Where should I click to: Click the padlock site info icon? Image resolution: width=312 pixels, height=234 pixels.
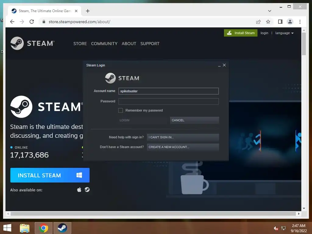pyautogui.click(x=44, y=22)
